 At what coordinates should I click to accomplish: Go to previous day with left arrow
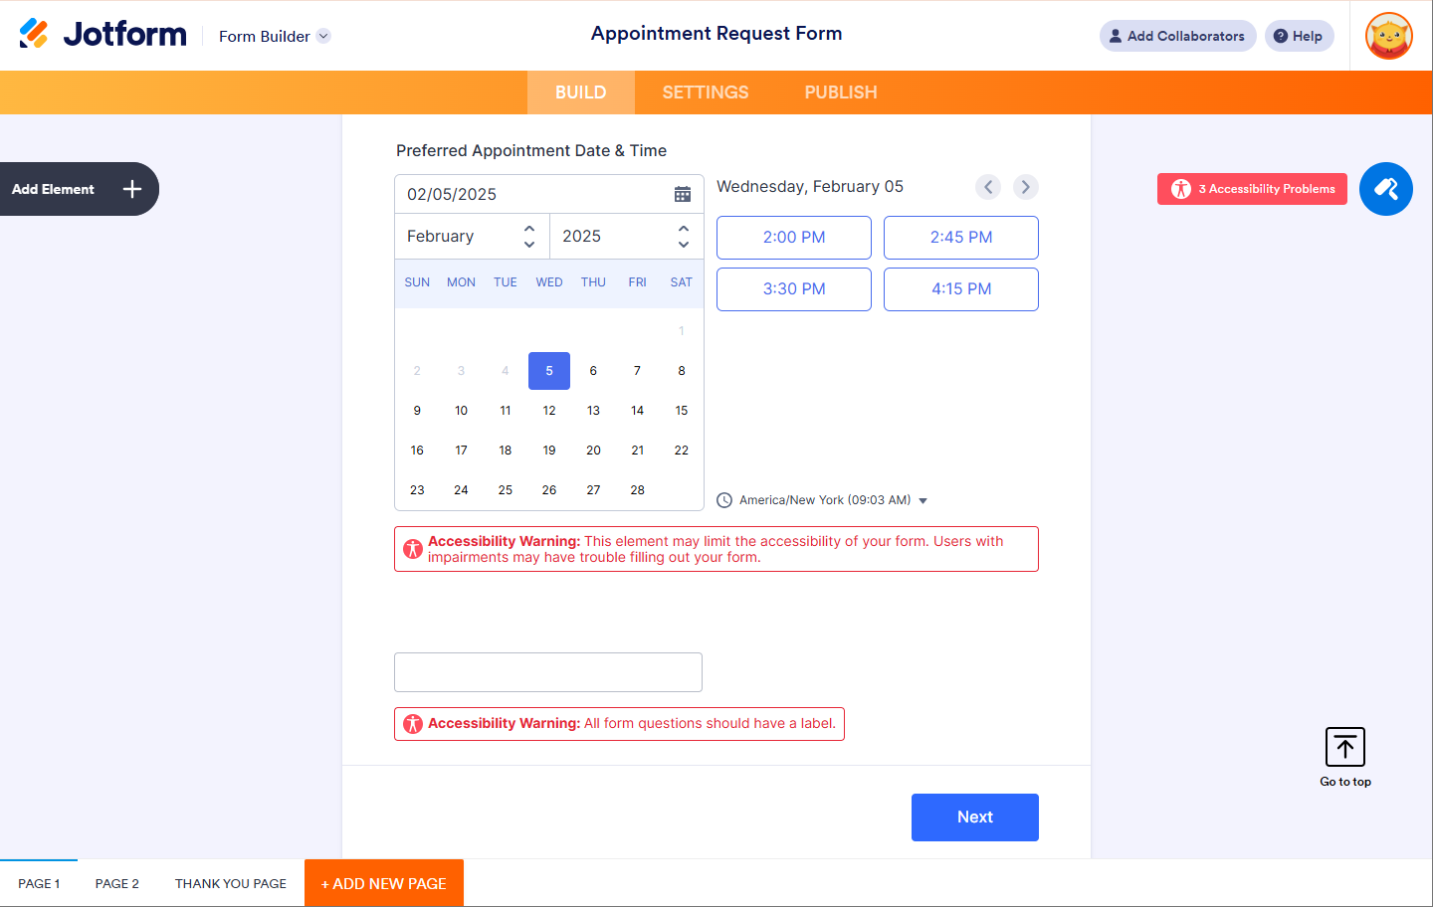coord(988,187)
